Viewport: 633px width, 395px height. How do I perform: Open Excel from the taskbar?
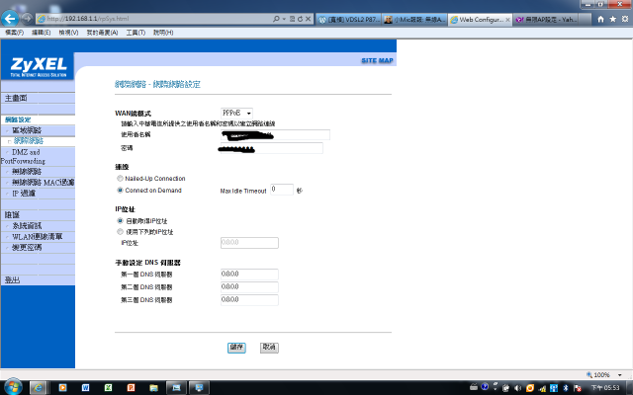point(108,388)
